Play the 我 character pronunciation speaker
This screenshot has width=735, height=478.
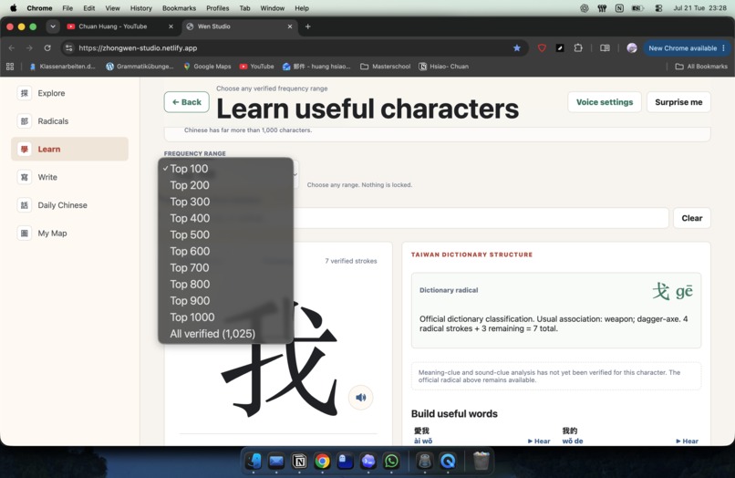tap(360, 398)
